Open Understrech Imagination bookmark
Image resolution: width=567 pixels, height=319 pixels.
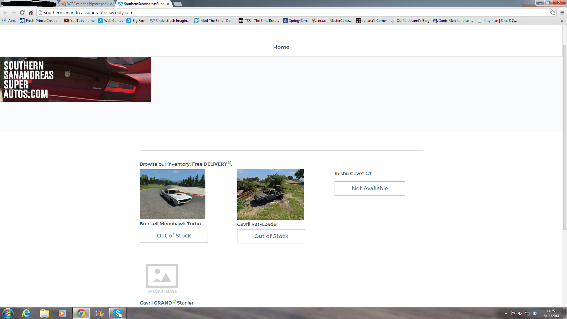[x=170, y=21]
